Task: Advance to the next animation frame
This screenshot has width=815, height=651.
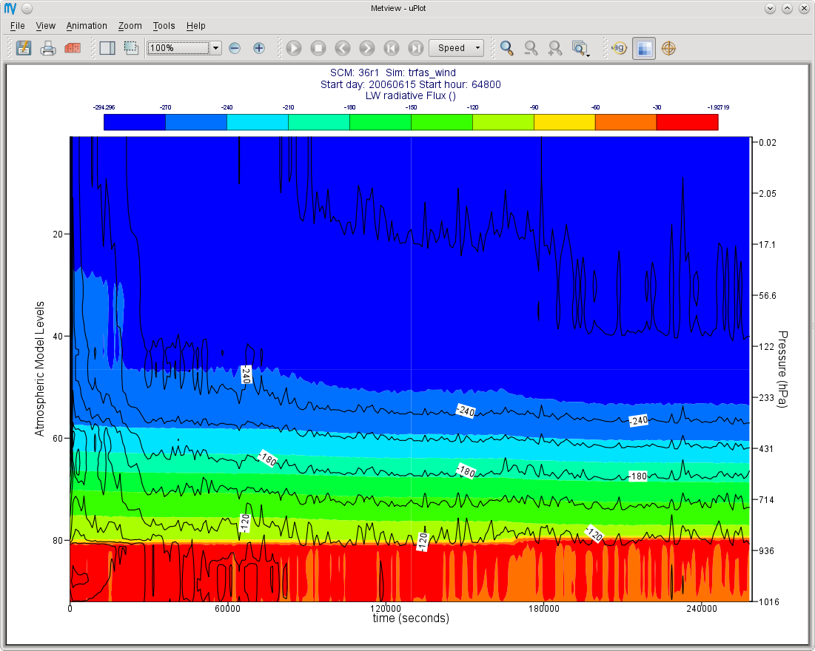Action: point(367,48)
